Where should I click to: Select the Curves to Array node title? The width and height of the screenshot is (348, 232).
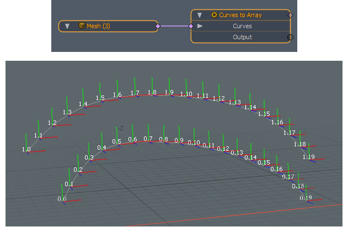(x=240, y=15)
